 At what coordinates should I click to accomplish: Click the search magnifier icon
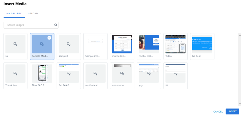click(56, 25)
